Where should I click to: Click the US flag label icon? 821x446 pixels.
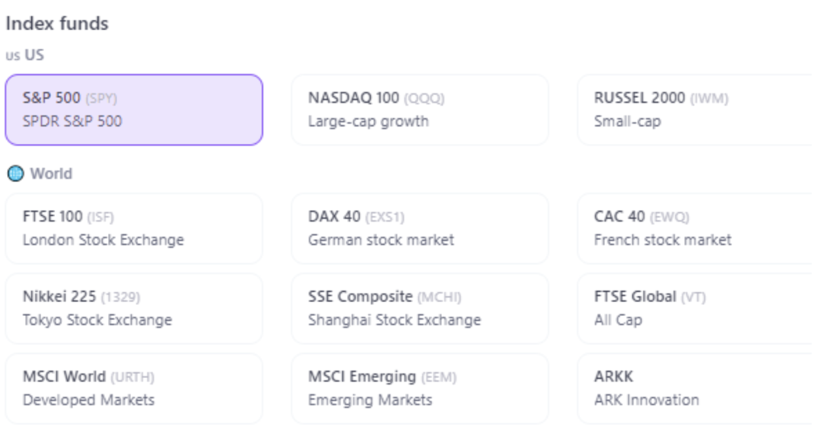click(12, 56)
